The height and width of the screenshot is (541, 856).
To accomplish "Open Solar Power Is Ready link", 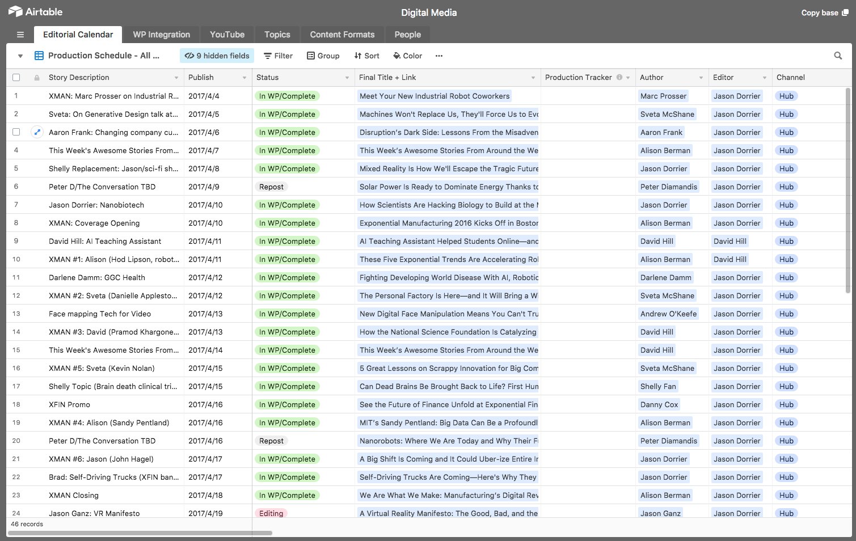I will [448, 187].
